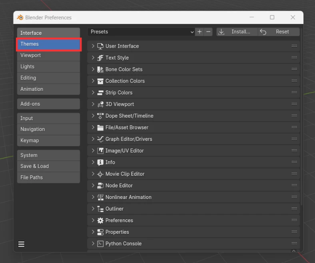
Task: Click the Collection Colors box icon
Action: 100,81
